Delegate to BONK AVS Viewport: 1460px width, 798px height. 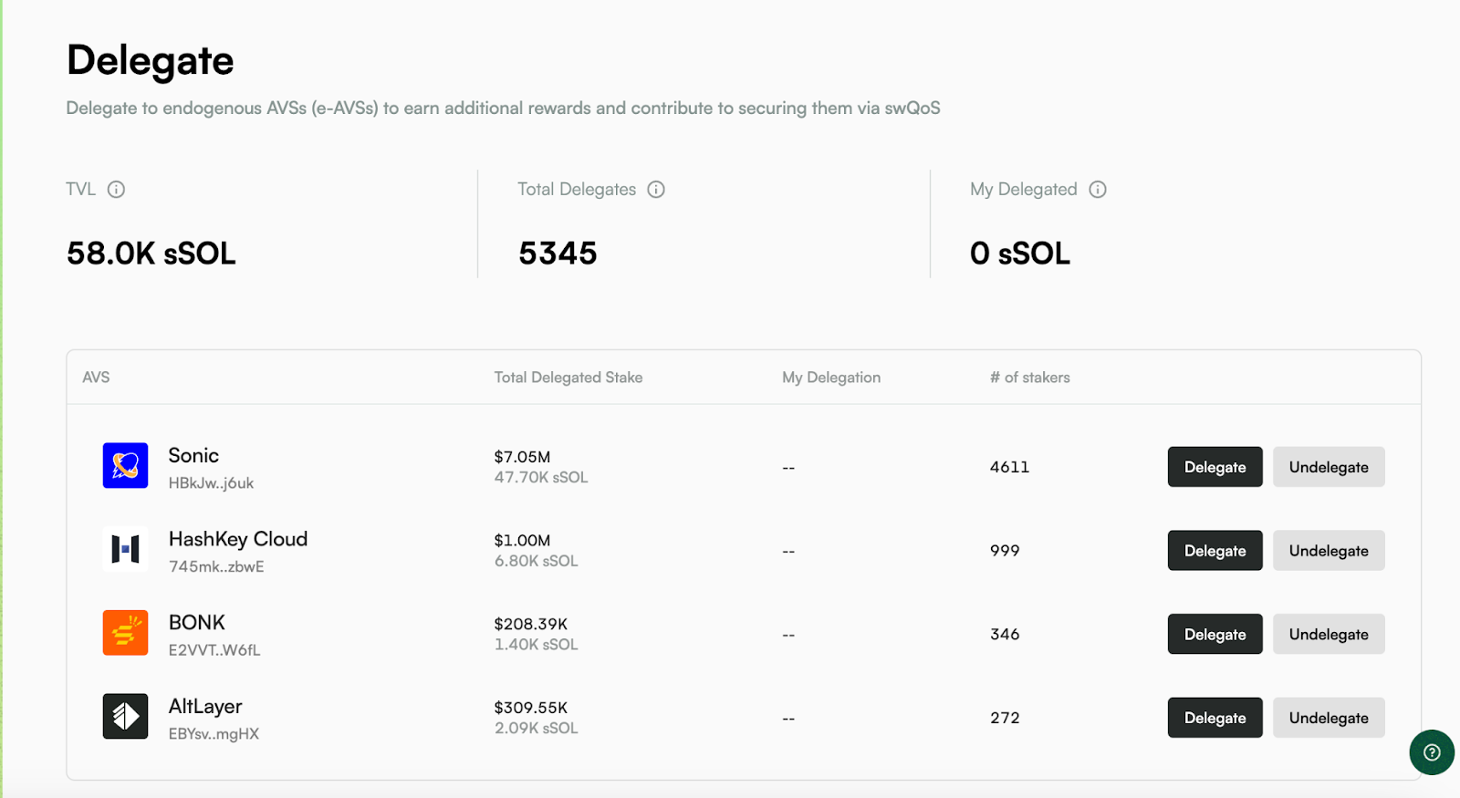[x=1215, y=634]
